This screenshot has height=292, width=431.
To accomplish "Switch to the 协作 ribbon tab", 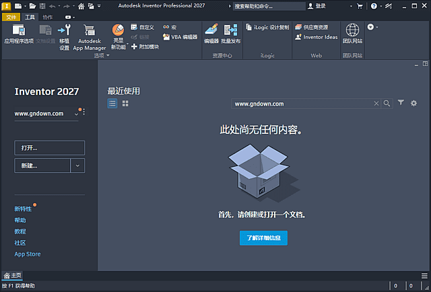I will pos(47,17).
